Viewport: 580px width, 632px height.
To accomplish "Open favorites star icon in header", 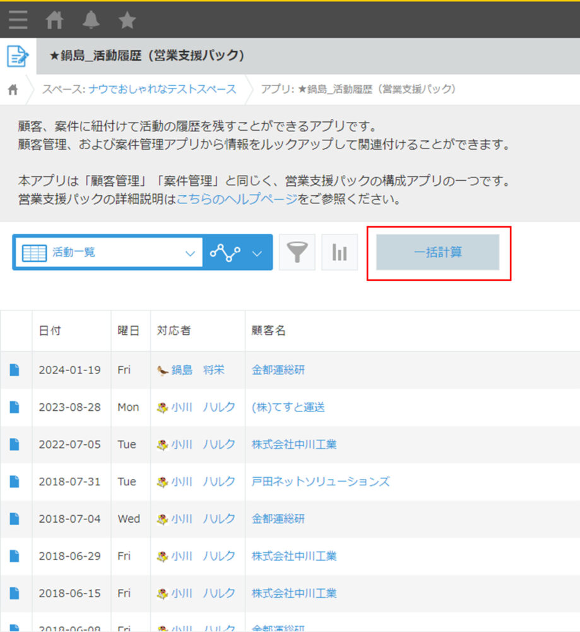I will tap(127, 20).
